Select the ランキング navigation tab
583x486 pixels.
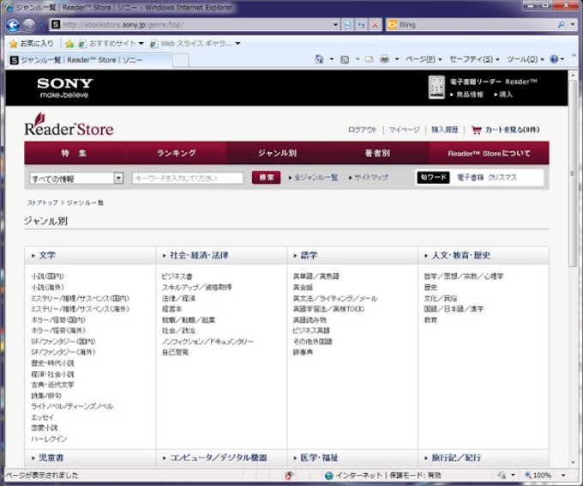(176, 153)
